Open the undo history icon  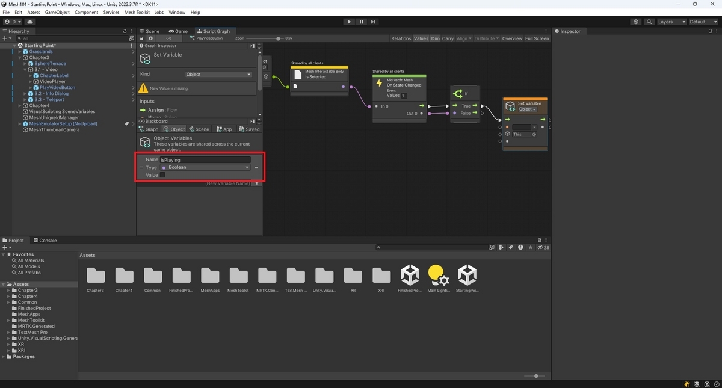pos(636,22)
